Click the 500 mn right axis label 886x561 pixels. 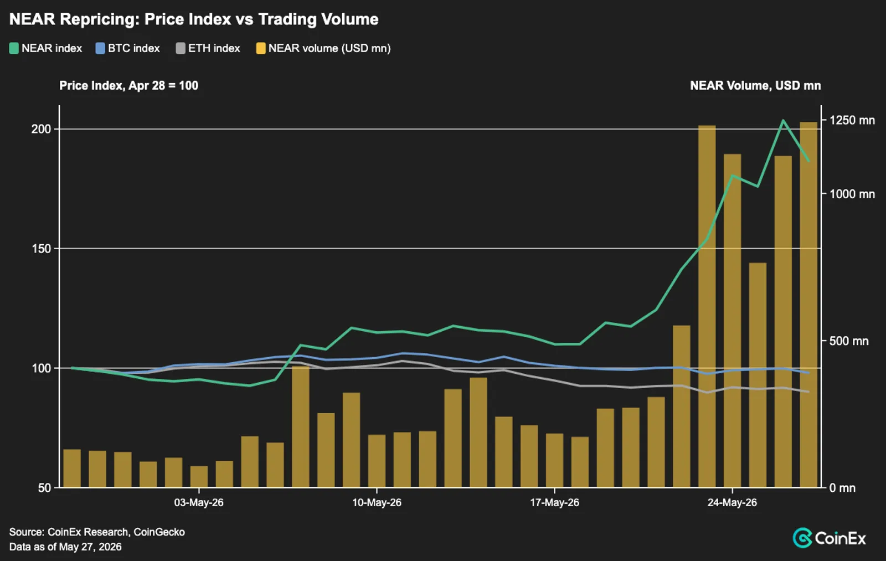849,341
